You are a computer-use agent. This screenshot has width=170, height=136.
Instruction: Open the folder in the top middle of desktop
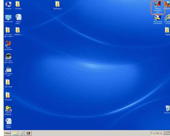click(58, 5)
